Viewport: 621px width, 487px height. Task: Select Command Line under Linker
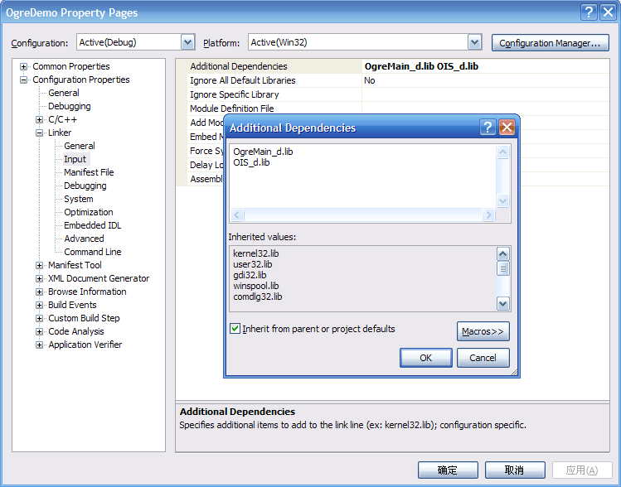(x=92, y=252)
